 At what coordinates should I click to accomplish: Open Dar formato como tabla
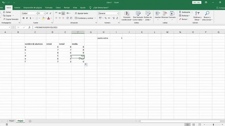[138, 16]
